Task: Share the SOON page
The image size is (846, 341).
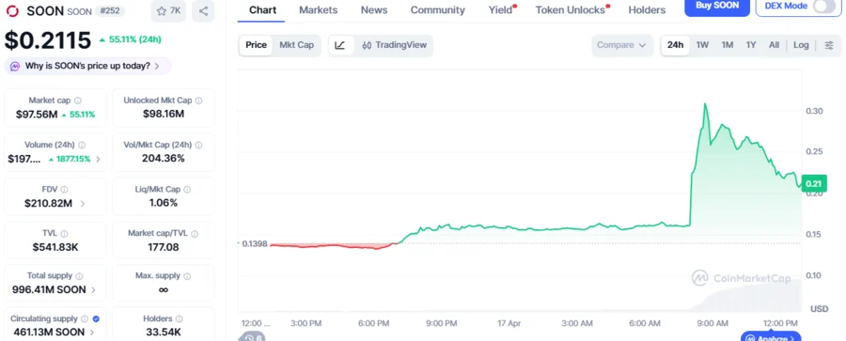Action: 203,10
